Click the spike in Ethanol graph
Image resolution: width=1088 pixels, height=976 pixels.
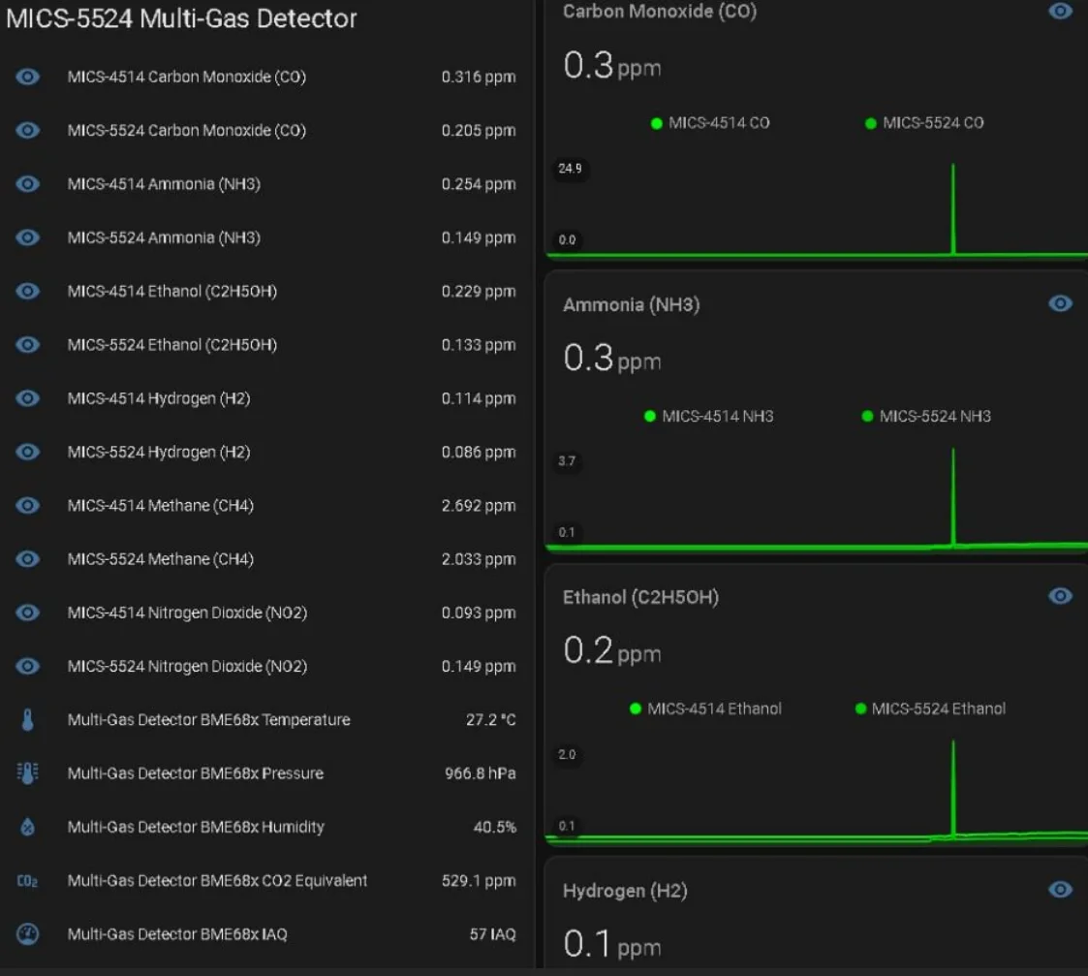[x=953, y=789]
